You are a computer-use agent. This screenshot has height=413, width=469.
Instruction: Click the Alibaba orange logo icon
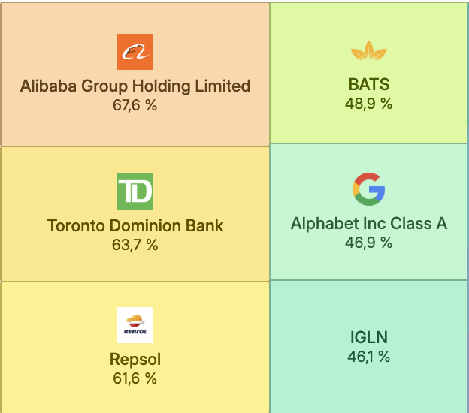(135, 52)
